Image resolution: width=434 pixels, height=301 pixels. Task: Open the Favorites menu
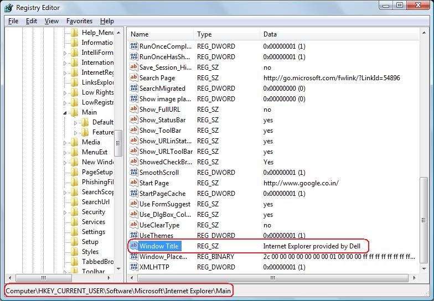point(80,21)
